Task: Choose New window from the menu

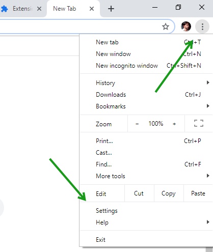Action: [x=146, y=54]
